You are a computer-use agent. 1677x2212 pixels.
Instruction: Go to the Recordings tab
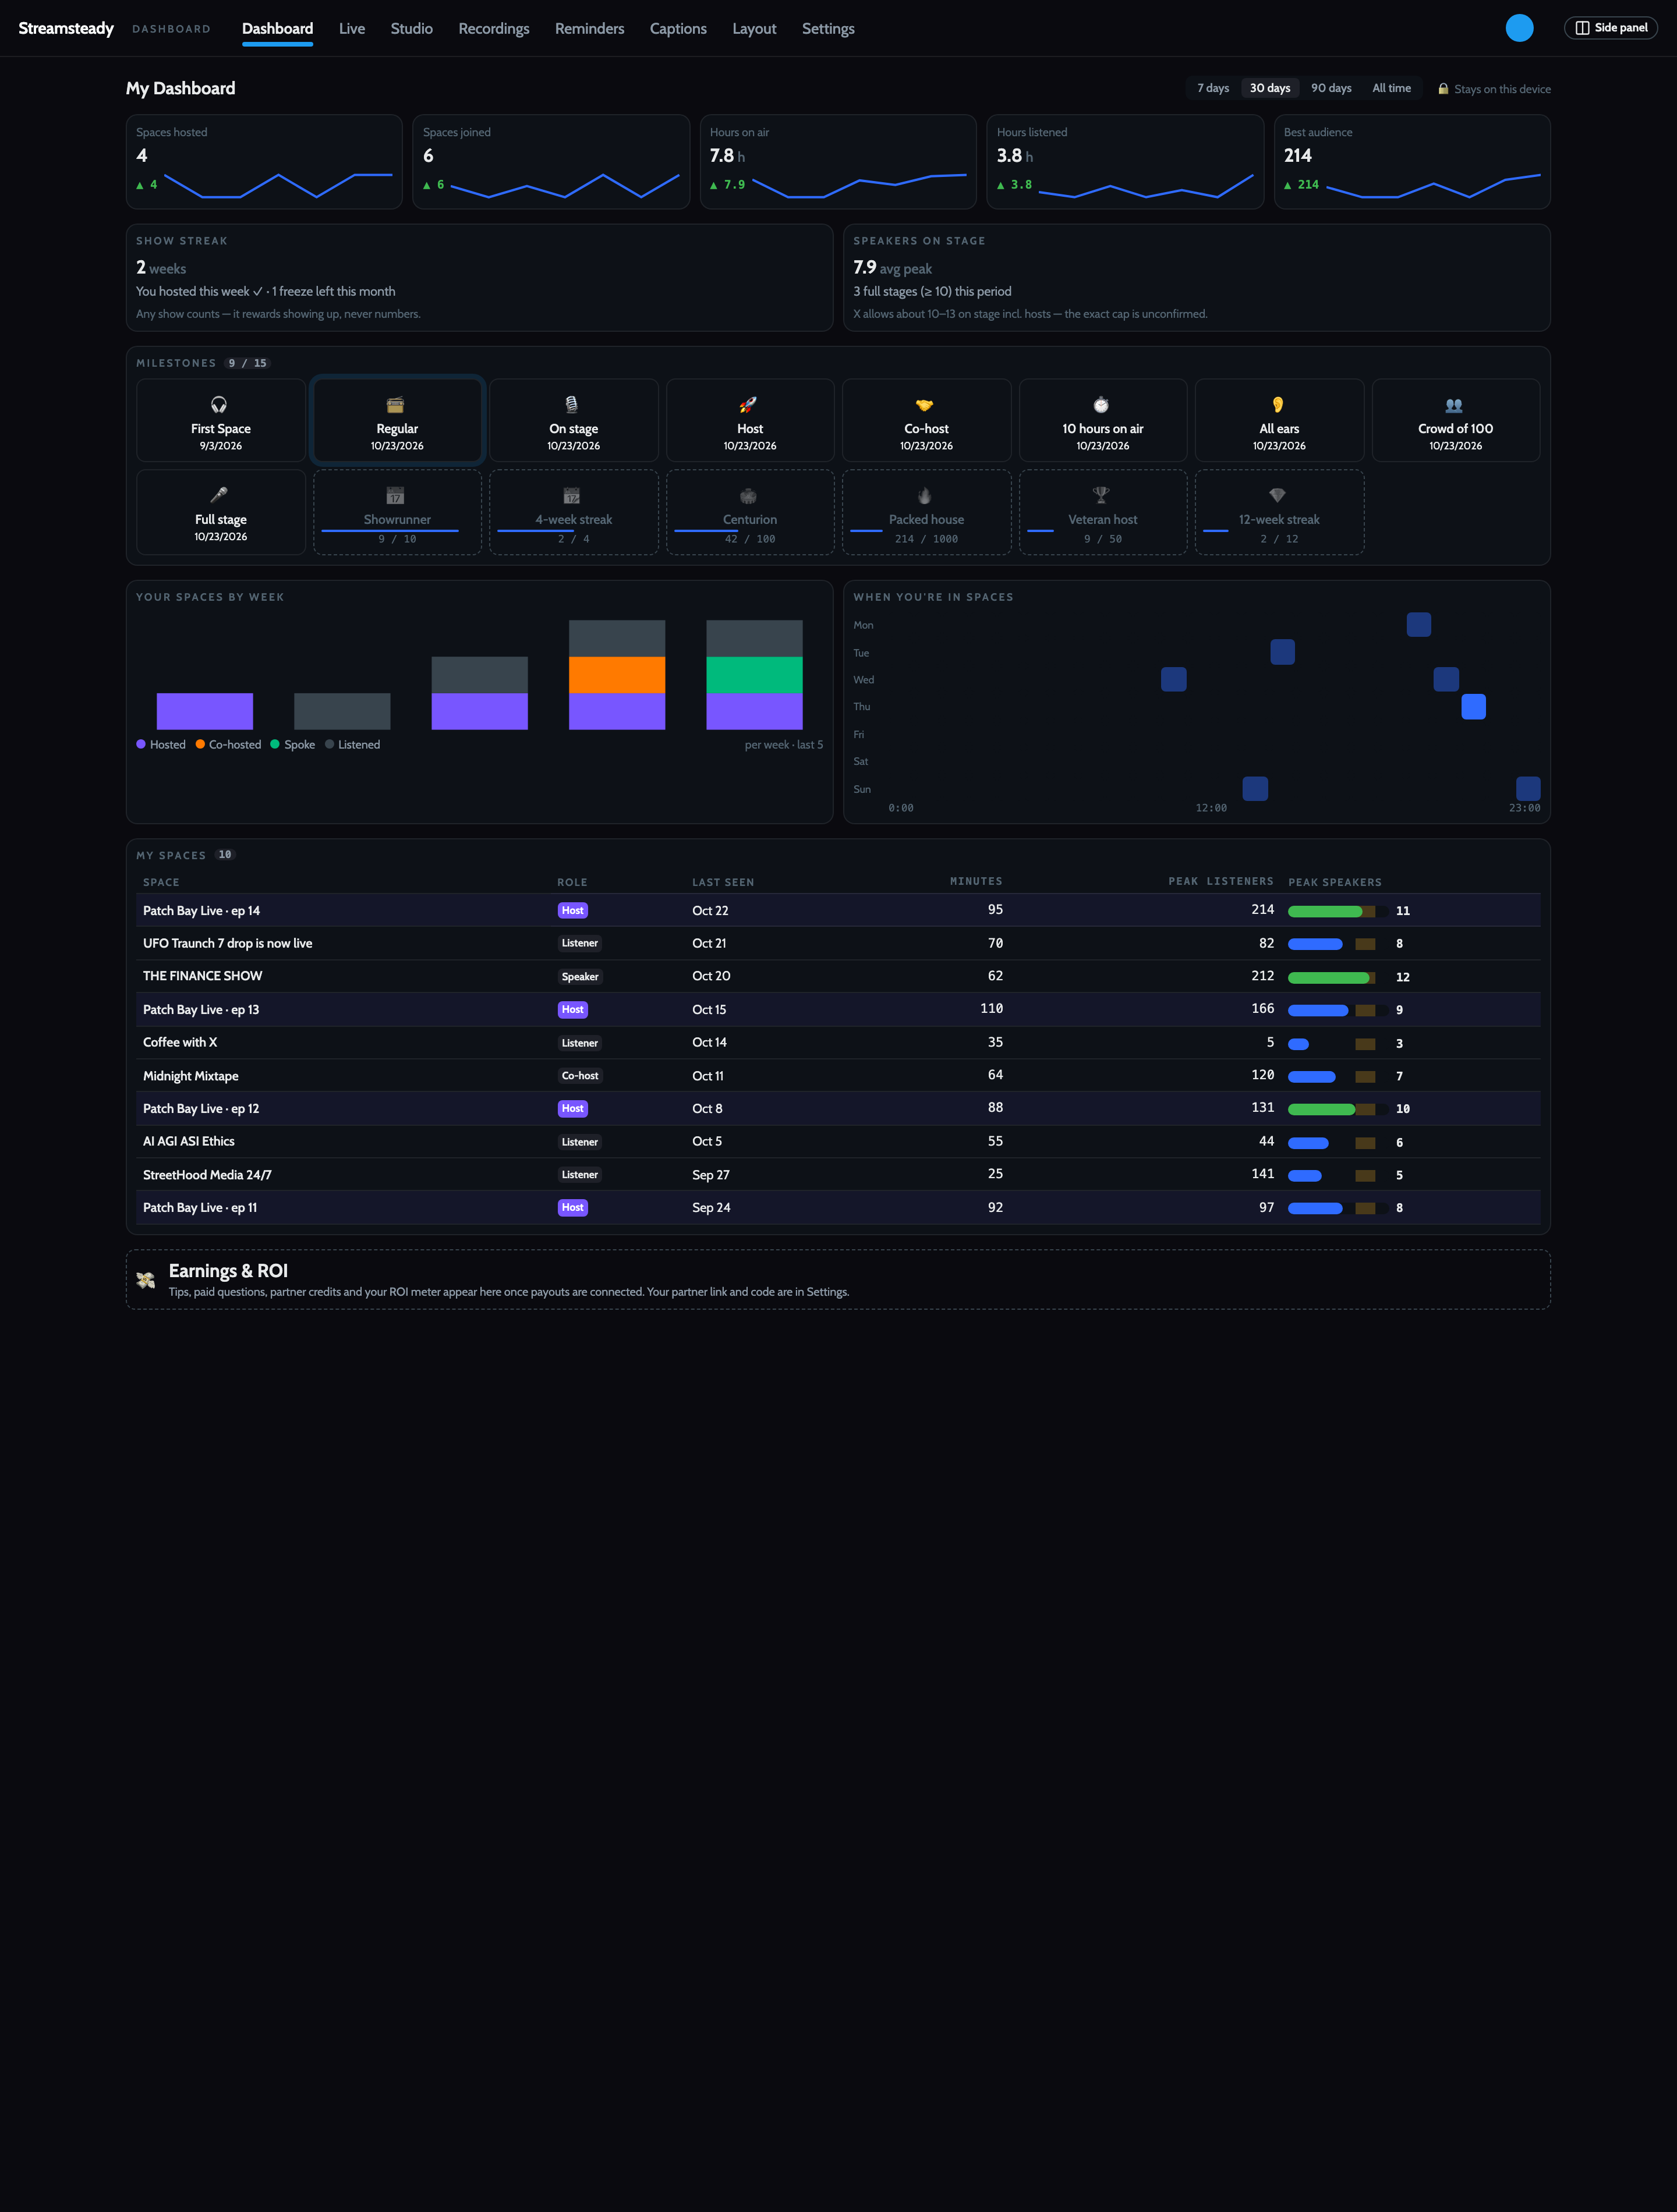click(493, 29)
